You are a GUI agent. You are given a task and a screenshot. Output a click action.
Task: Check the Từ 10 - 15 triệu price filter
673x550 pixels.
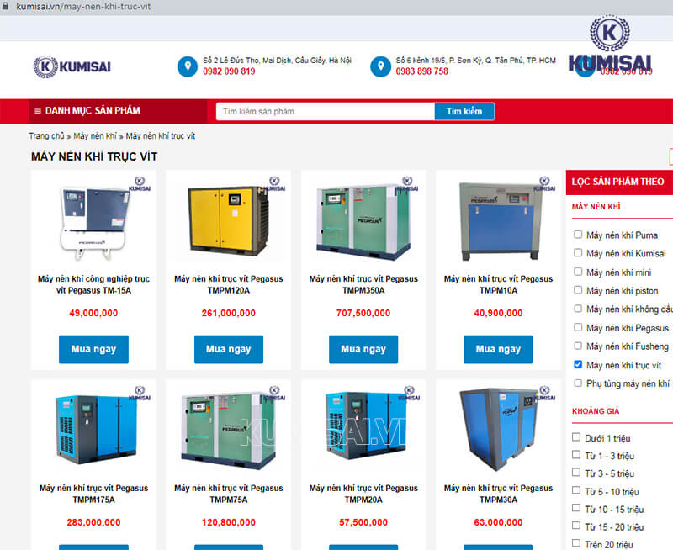[x=576, y=507]
